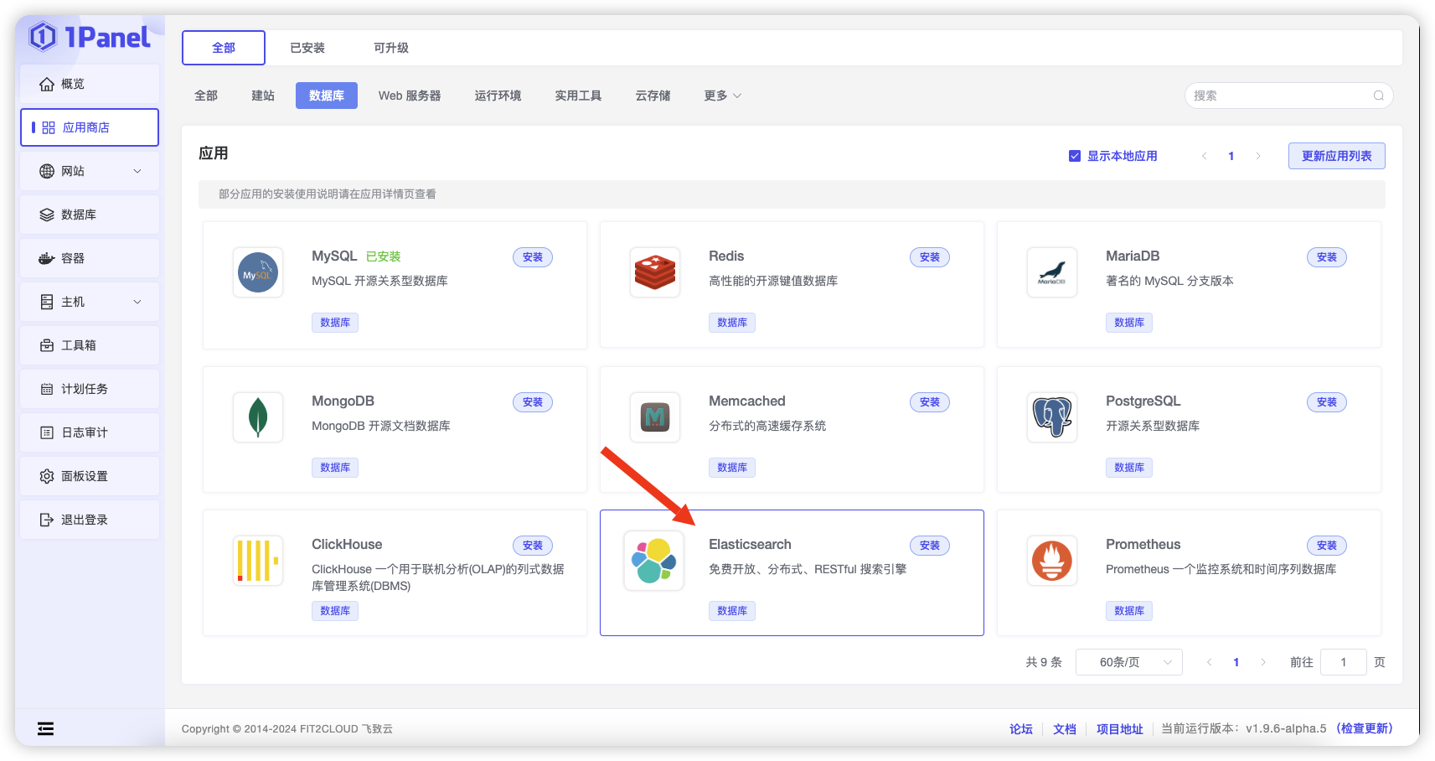The height and width of the screenshot is (761, 1435).
Task: Click the search magnifier icon
Action: point(1378,96)
